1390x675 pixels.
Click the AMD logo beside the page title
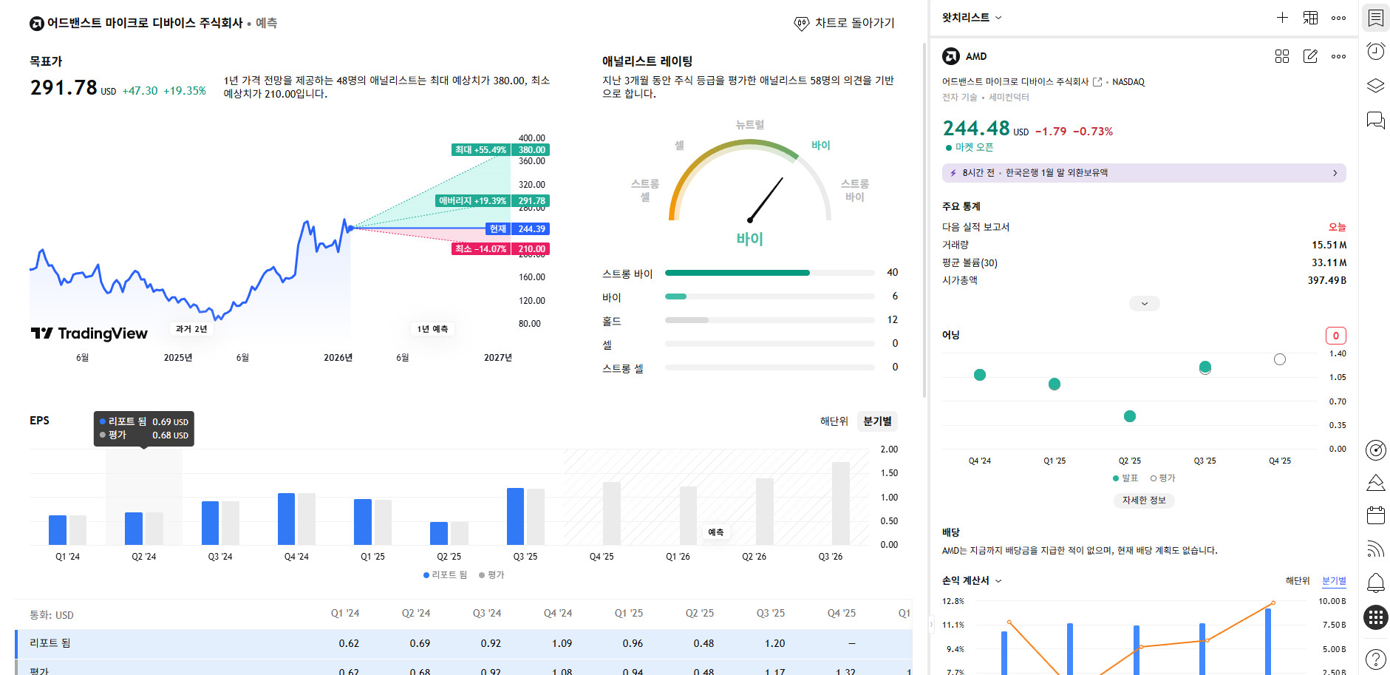click(x=37, y=24)
